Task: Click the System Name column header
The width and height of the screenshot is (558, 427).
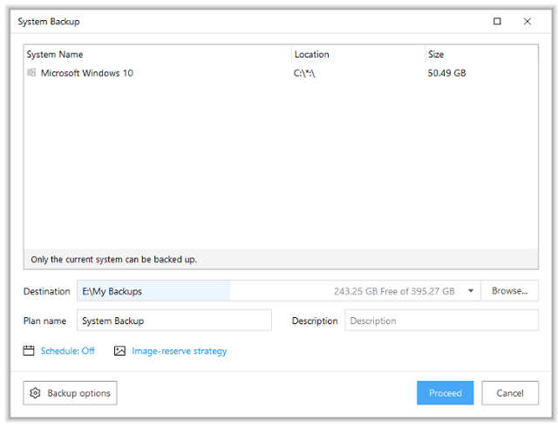Action: (x=158, y=54)
